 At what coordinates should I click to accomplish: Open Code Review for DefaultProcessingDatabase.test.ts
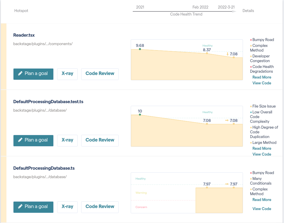click(100, 140)
